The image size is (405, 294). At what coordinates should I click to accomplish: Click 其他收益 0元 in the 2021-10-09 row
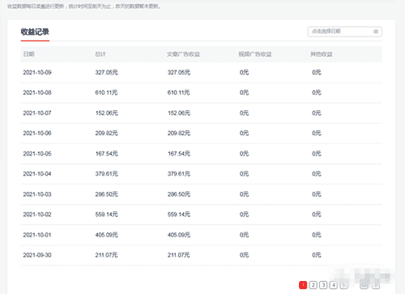click(317, 72)
